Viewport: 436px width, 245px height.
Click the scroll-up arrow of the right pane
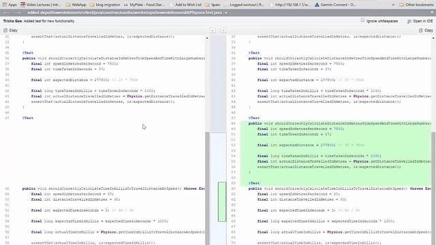433,38
